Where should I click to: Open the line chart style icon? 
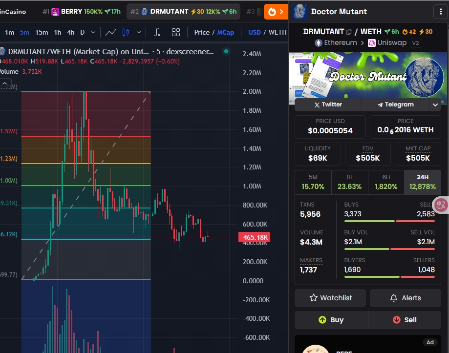click(x=110, y=32)
